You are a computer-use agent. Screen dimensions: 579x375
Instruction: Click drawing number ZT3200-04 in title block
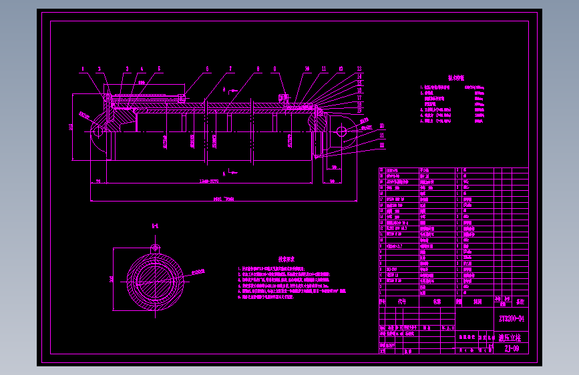coord(512,318)
